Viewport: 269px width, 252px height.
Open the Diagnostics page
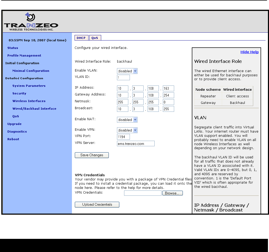click(x=17, y=132)
